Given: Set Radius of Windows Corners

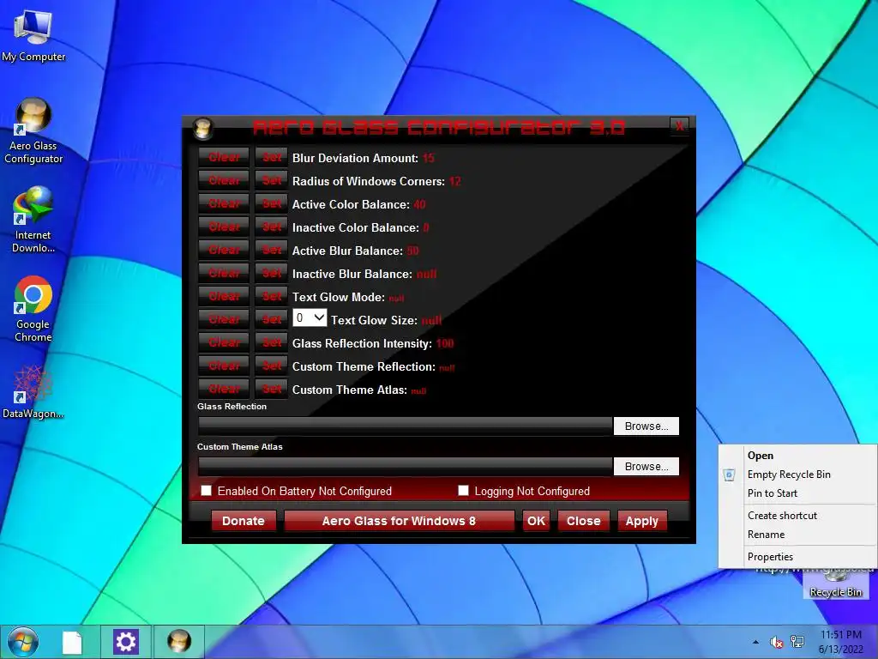Looking at the screenshot, I should point(272,180).
